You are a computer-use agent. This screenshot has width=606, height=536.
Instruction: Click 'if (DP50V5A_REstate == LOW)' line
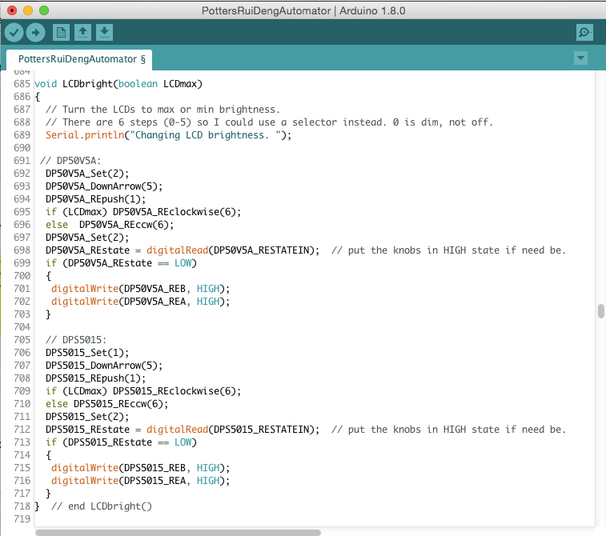point(121,263)
